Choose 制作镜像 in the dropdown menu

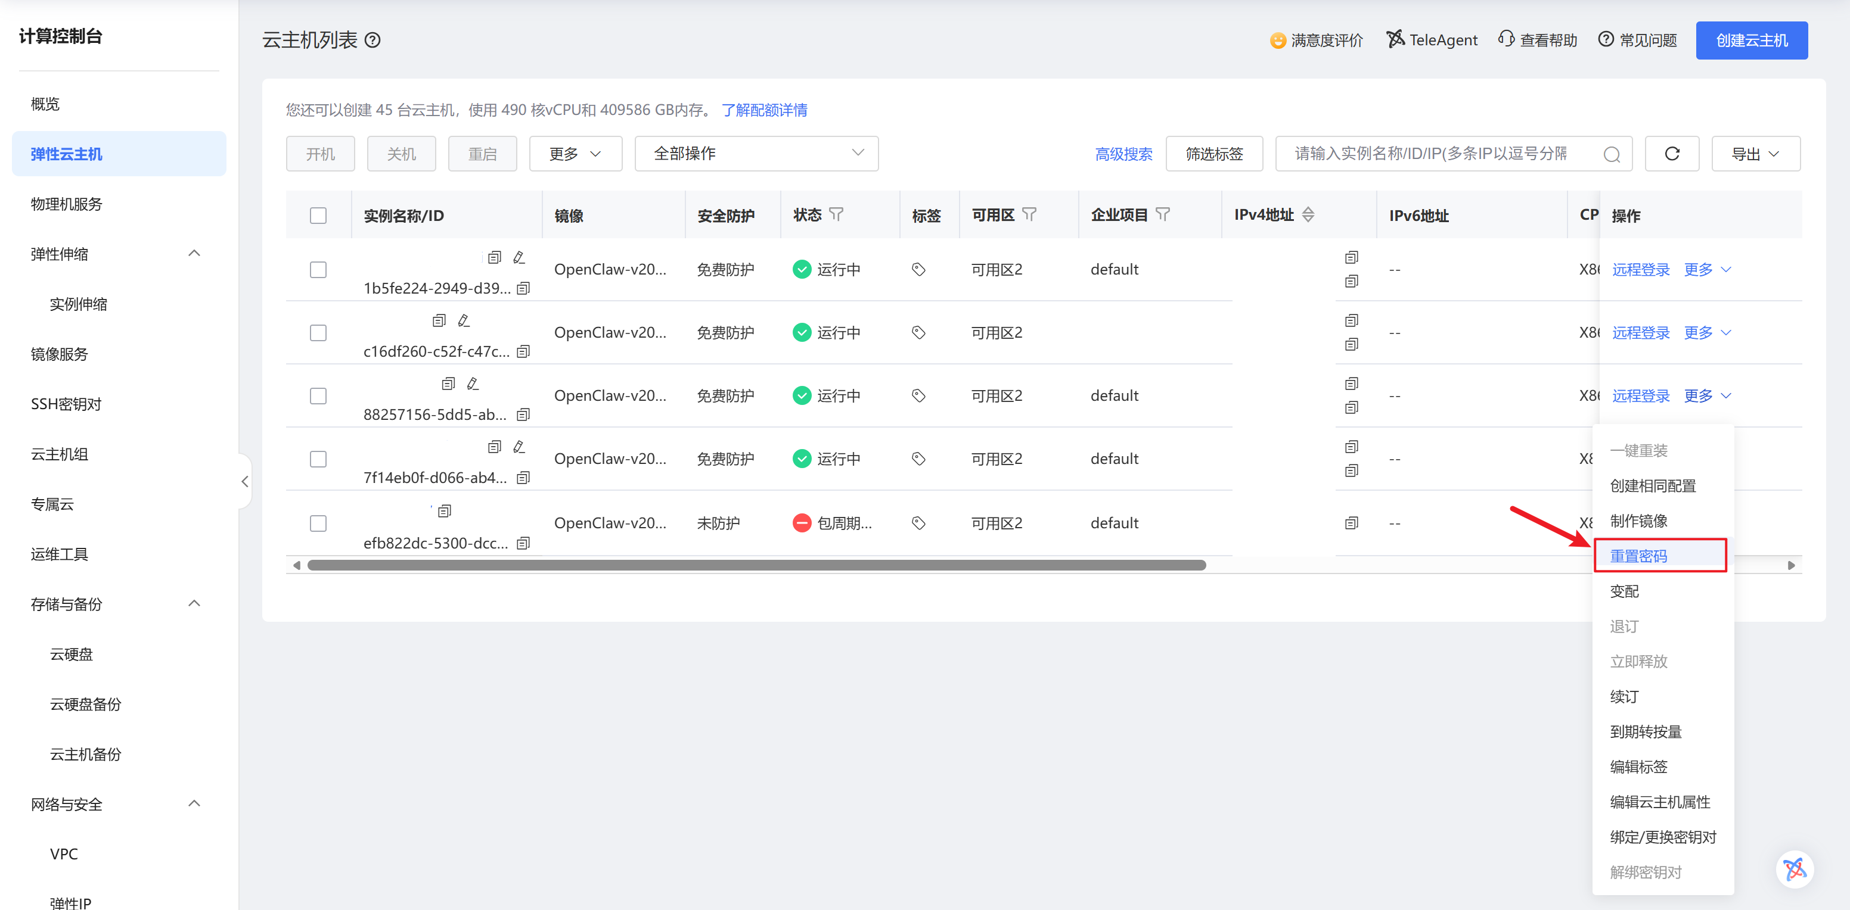(x=1638, y=521)
